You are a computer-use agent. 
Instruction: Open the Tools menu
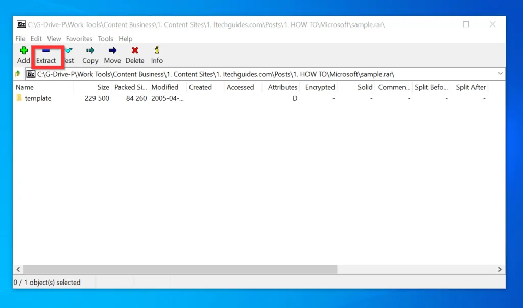tap(105, 39)
